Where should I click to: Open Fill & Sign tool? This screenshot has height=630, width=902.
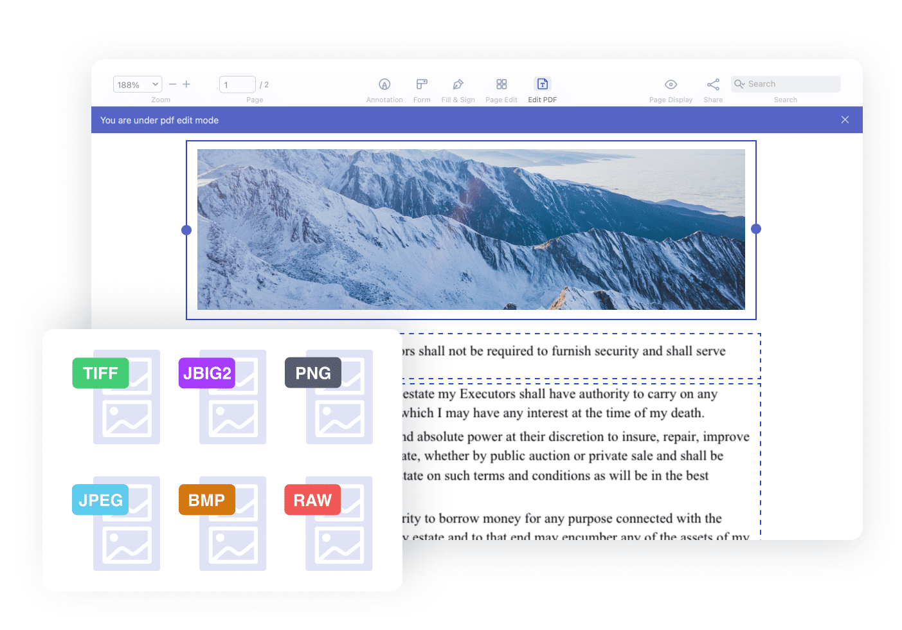pos(458,84)
